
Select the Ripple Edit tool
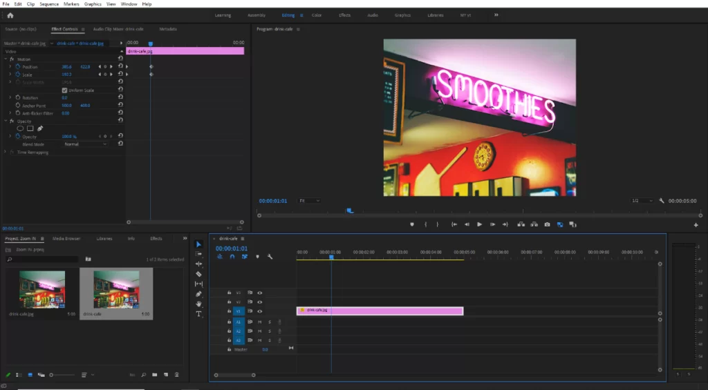198,264
